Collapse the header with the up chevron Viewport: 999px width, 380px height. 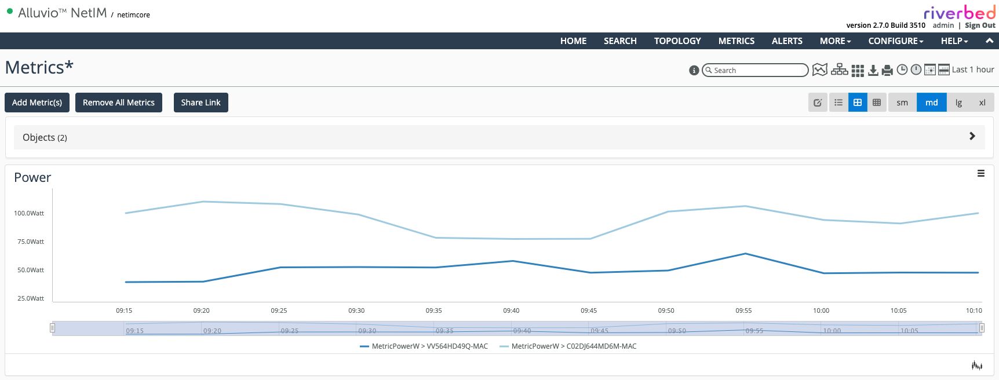pyautogui.click(x=989, y=41)
